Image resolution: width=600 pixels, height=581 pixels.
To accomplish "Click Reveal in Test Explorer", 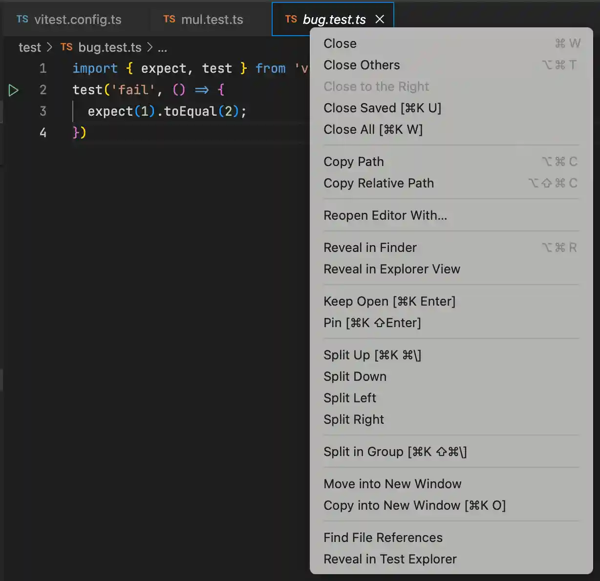I will (390, 559).
